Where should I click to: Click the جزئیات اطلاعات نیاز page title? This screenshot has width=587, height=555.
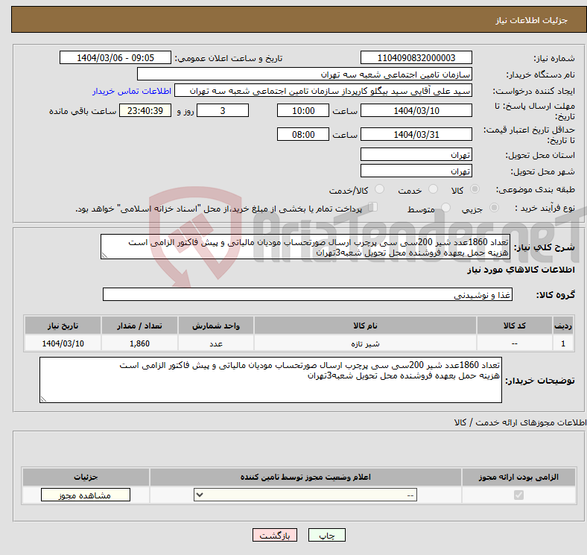[x=532, y=20]
